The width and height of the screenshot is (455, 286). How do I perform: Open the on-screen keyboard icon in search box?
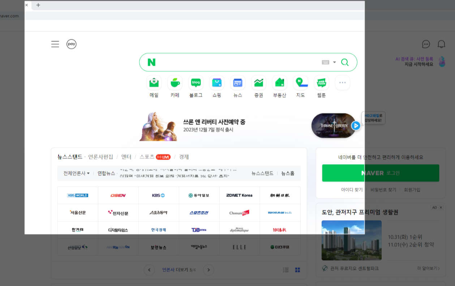pos(326,62)
